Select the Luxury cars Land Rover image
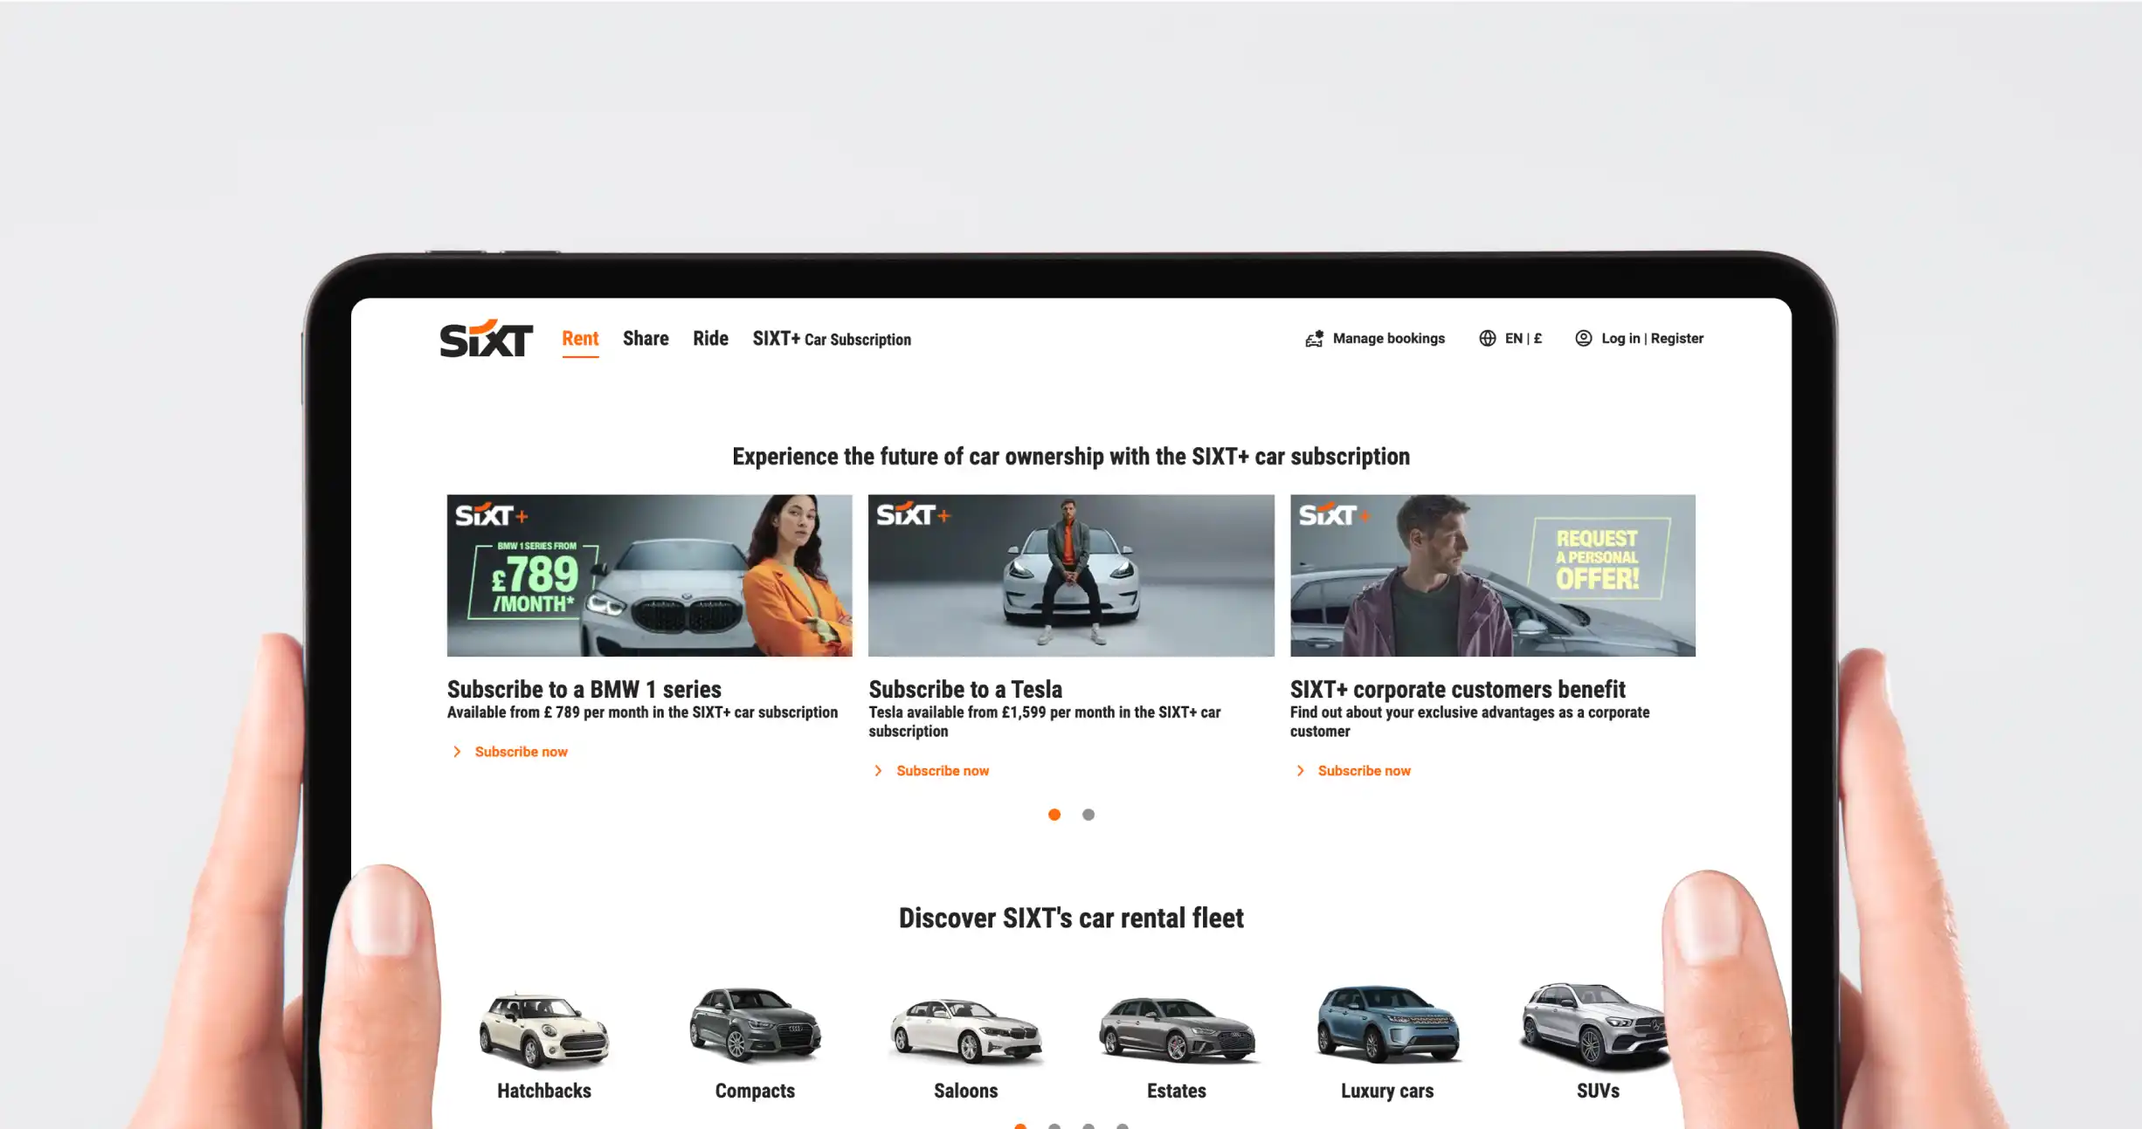Viewport: 2142px width, 1129px height. (1387, 1024)
